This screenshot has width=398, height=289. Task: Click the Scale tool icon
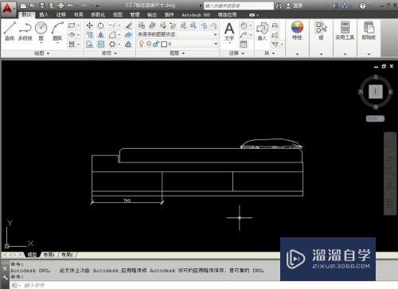(101, 44)
